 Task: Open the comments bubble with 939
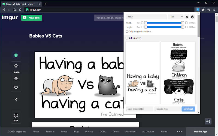[x=16, y=117]
